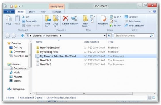Open Customize Quick Access Toolbar dropdown
Image resolution: width=161 pixels, height=105 pixels.
[x=20, y=6]
